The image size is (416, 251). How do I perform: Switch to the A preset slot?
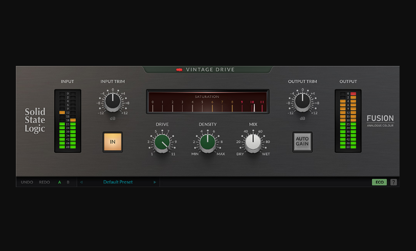pyautogui.click(x=59, y=182)
